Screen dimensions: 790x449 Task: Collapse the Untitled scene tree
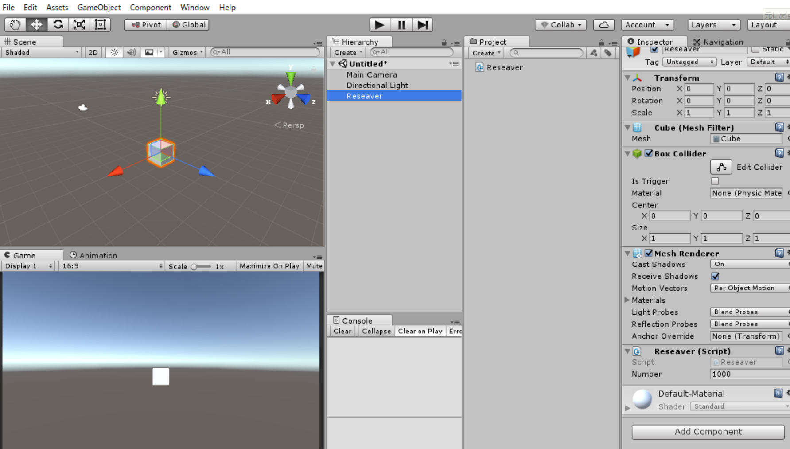(x=332, y=64)
